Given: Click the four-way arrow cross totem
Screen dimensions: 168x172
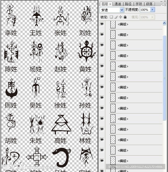Looking at the screenshot, I should (x=37, y=157).
